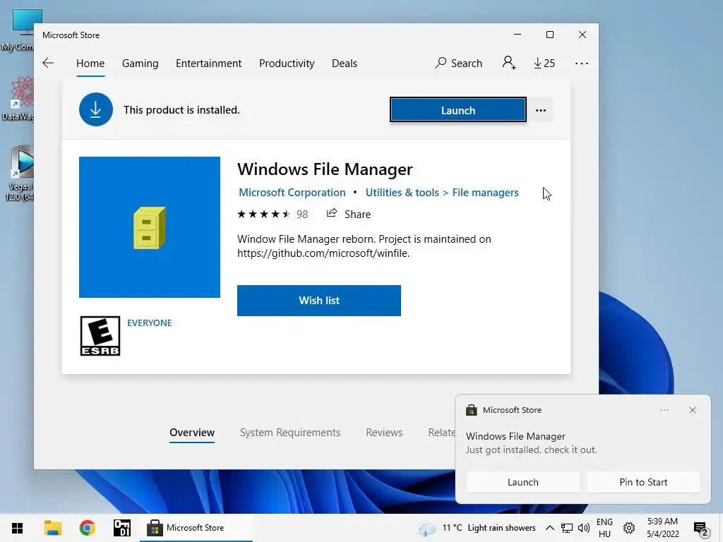Click the github.com/microsoft/winfile description text
Screen dimensions: 723x542
click(x=323, y=253)
